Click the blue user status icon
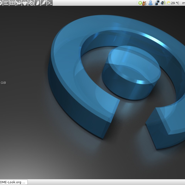Screen dimensions: 185x185 click(x=151, y=3)
